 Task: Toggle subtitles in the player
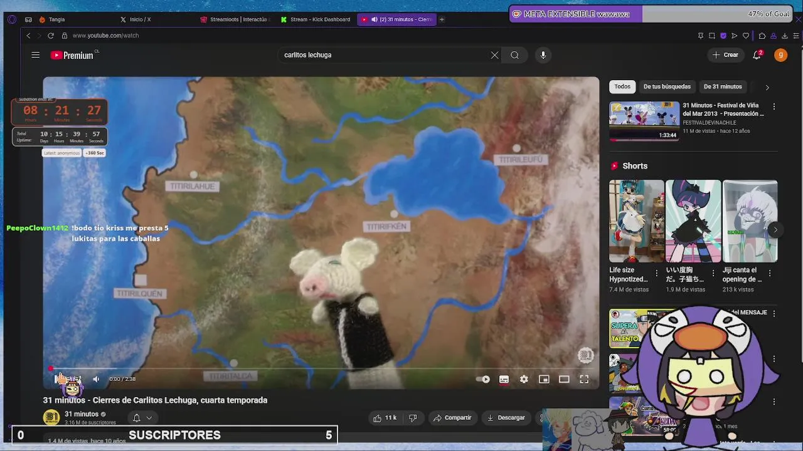[504, 379]
